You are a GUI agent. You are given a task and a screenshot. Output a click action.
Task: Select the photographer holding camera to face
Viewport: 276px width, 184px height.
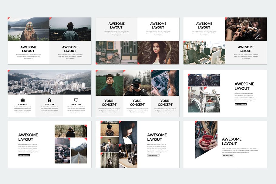[137, 83]
